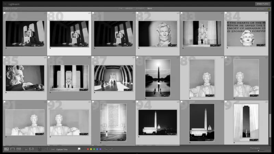Switch to Grid view in toolbar
274x154 pixels.
[7, 149]
